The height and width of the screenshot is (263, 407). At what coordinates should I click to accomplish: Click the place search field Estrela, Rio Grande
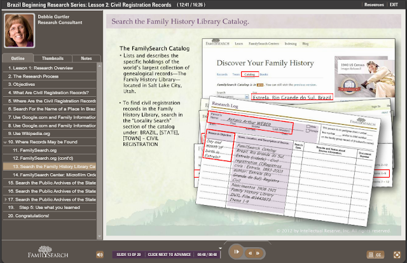[293, 97]
